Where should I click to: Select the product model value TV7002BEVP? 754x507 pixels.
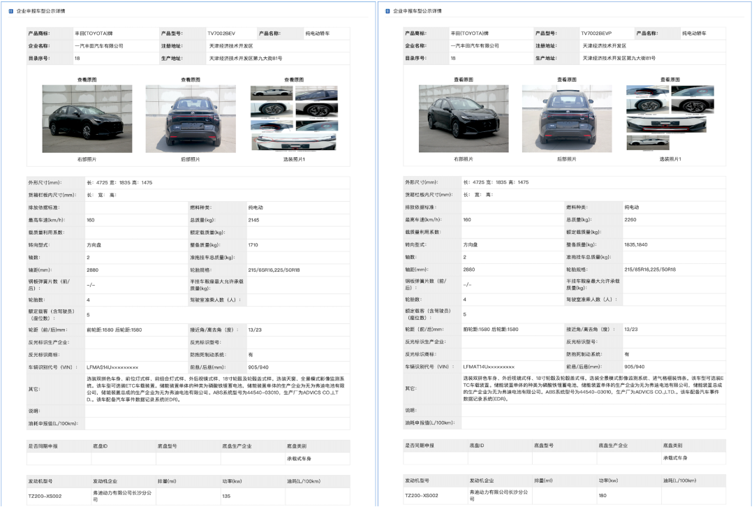pyautogui.click(x=596, y=34)
